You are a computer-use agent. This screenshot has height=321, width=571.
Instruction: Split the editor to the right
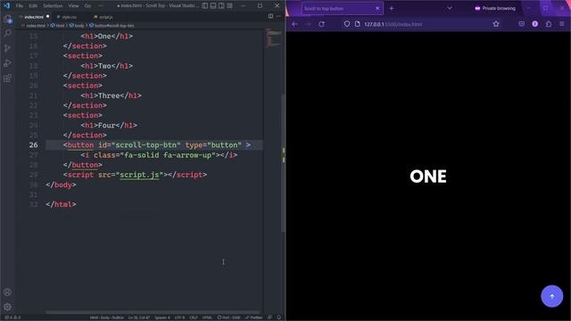point(270,16)
